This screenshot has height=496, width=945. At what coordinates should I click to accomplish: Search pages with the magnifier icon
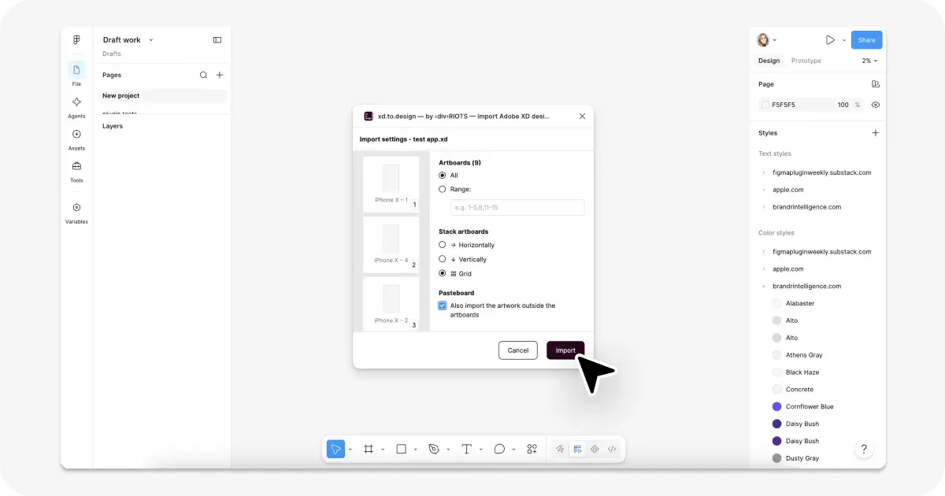pos(203,75)
